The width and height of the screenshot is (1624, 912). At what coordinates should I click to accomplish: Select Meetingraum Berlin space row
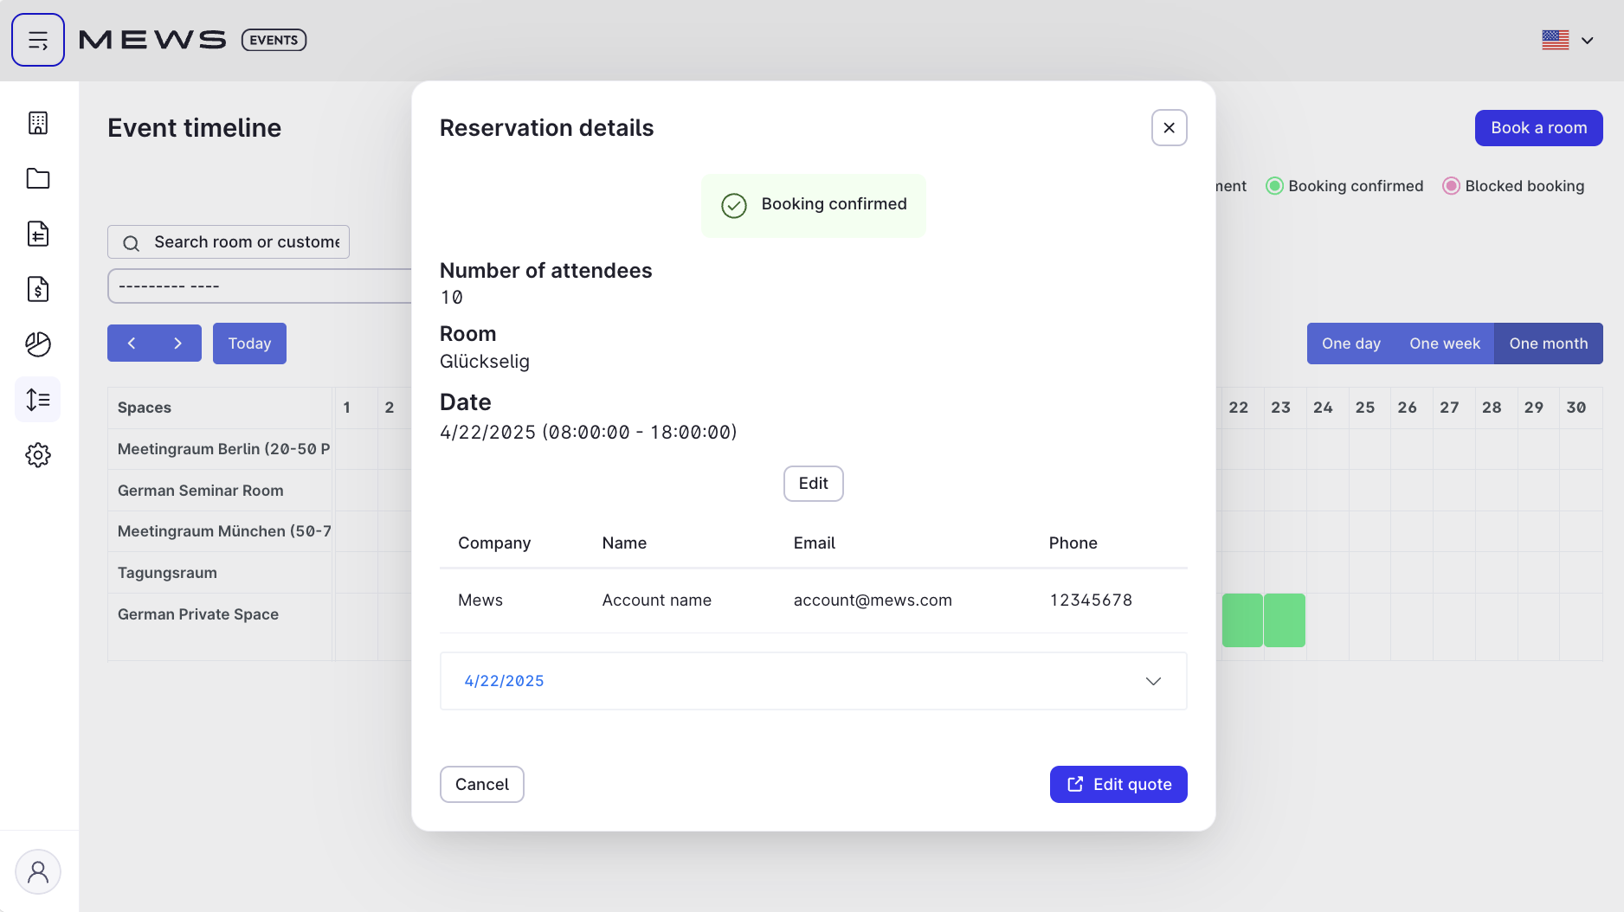[x=220, y=449]
